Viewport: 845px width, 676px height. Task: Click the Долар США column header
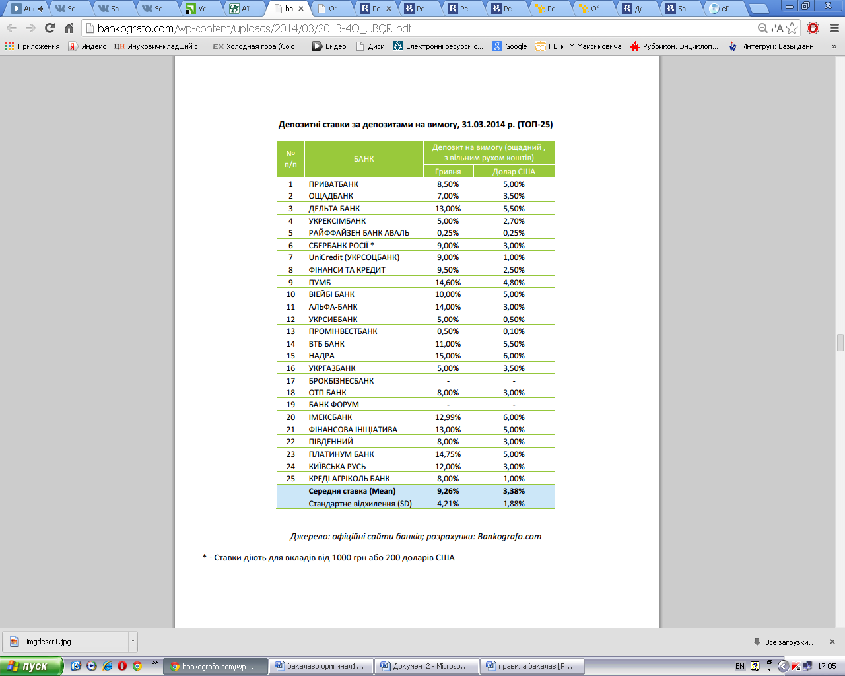point(514,172)
